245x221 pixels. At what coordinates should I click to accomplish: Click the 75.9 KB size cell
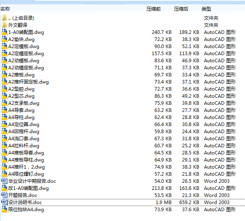click(x=163, y=103)
